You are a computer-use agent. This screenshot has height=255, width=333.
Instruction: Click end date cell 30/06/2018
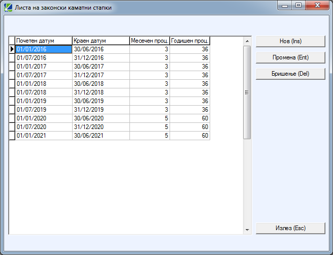(x=101, y=84)
